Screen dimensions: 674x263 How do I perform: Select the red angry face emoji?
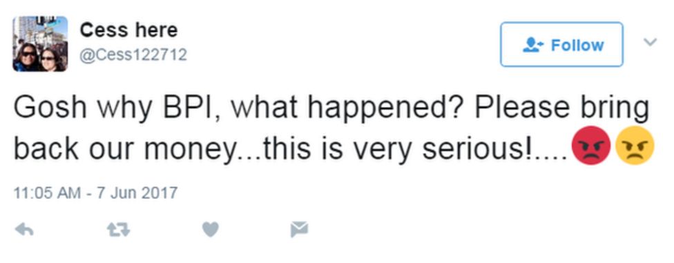591,145
